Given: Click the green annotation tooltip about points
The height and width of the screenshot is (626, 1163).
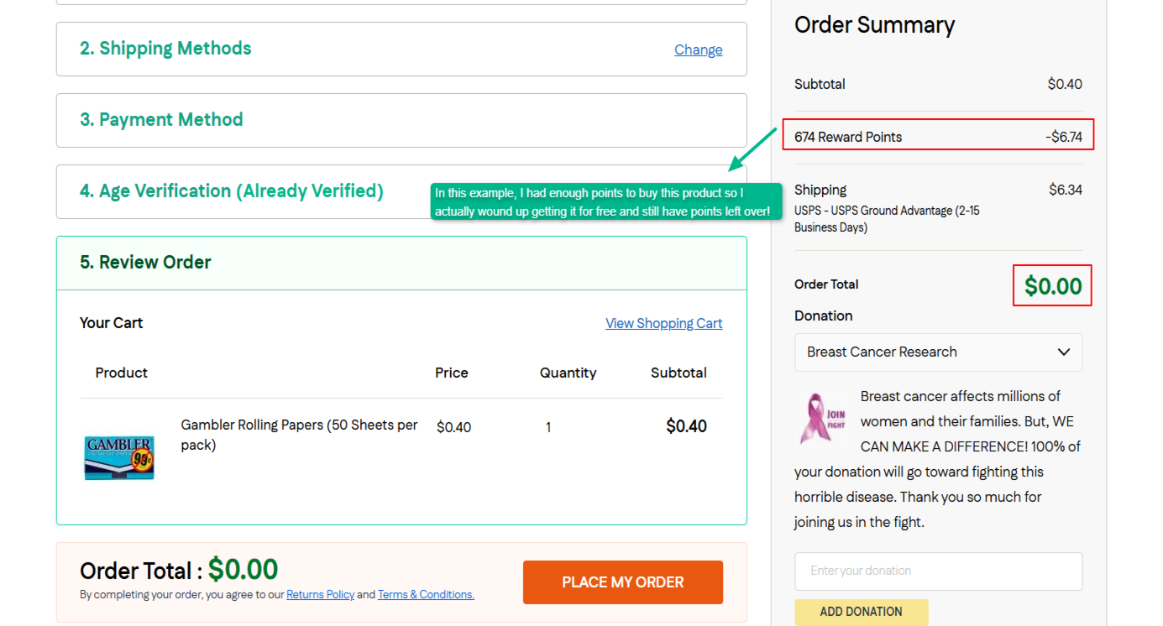Looking at the screenshot, I should pos(605,202).
